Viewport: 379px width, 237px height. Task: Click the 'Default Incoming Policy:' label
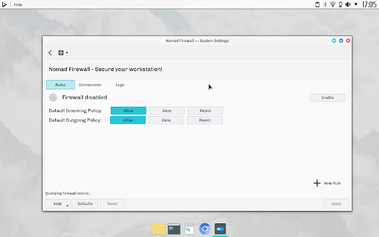[x=75, y=111]
